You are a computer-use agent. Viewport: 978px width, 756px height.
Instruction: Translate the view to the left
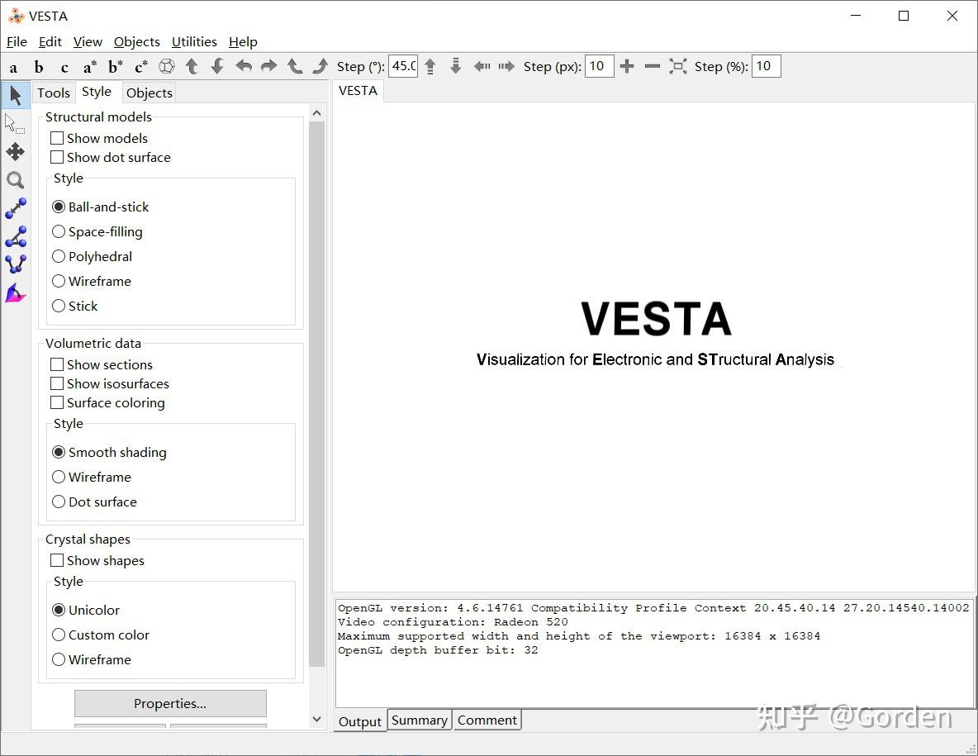482,67
